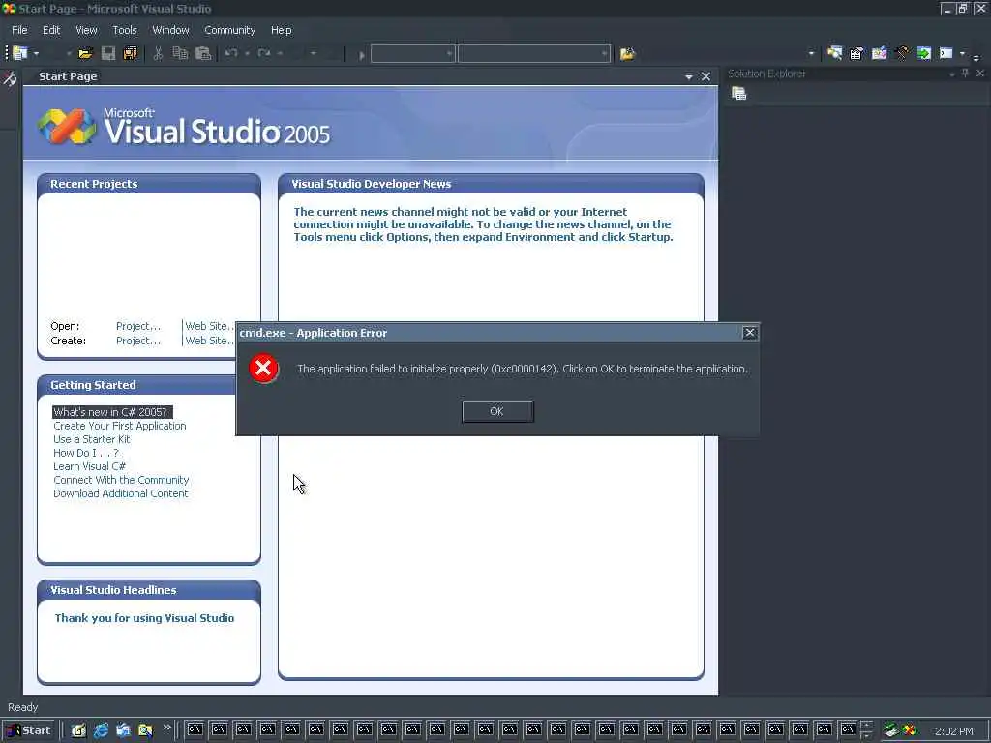Click the Find in Files toolbar icon

click(627, 54)
